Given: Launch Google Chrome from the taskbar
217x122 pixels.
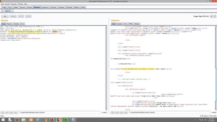Looking at the screenshot, I should pos(45,120).
